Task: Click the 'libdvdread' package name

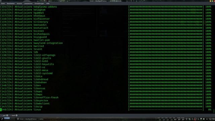Action: [x=41, y=79]
